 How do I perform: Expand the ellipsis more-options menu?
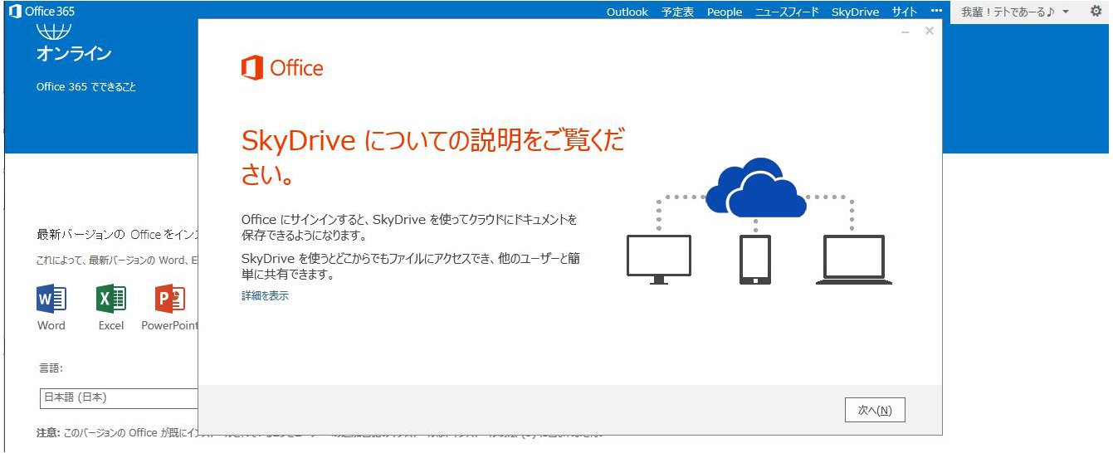pyautogui.click(x=936, y=12)
